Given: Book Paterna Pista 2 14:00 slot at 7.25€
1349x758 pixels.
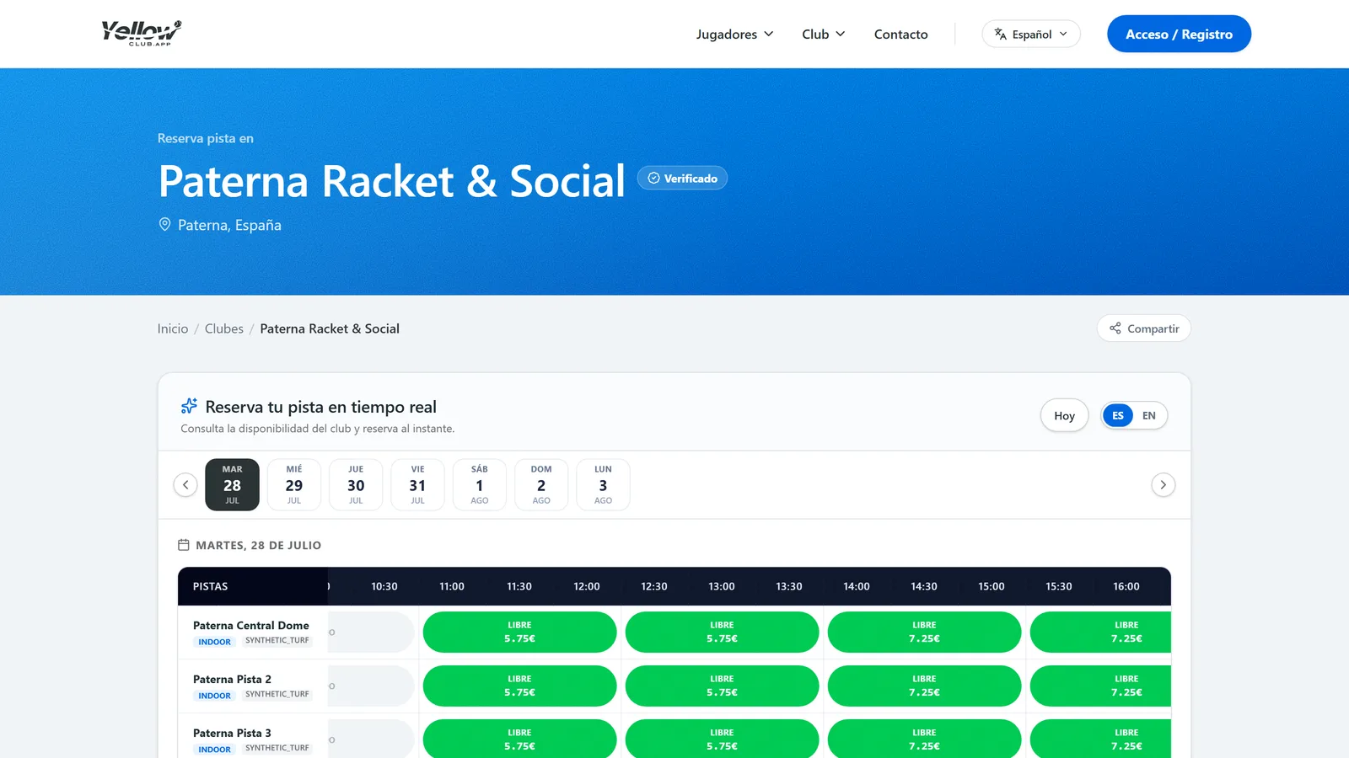Looking at the screenshot, I should (x=924, y=686).
